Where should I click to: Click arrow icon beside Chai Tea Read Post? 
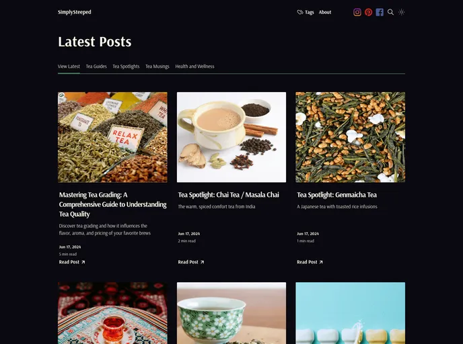pos(203,262)
